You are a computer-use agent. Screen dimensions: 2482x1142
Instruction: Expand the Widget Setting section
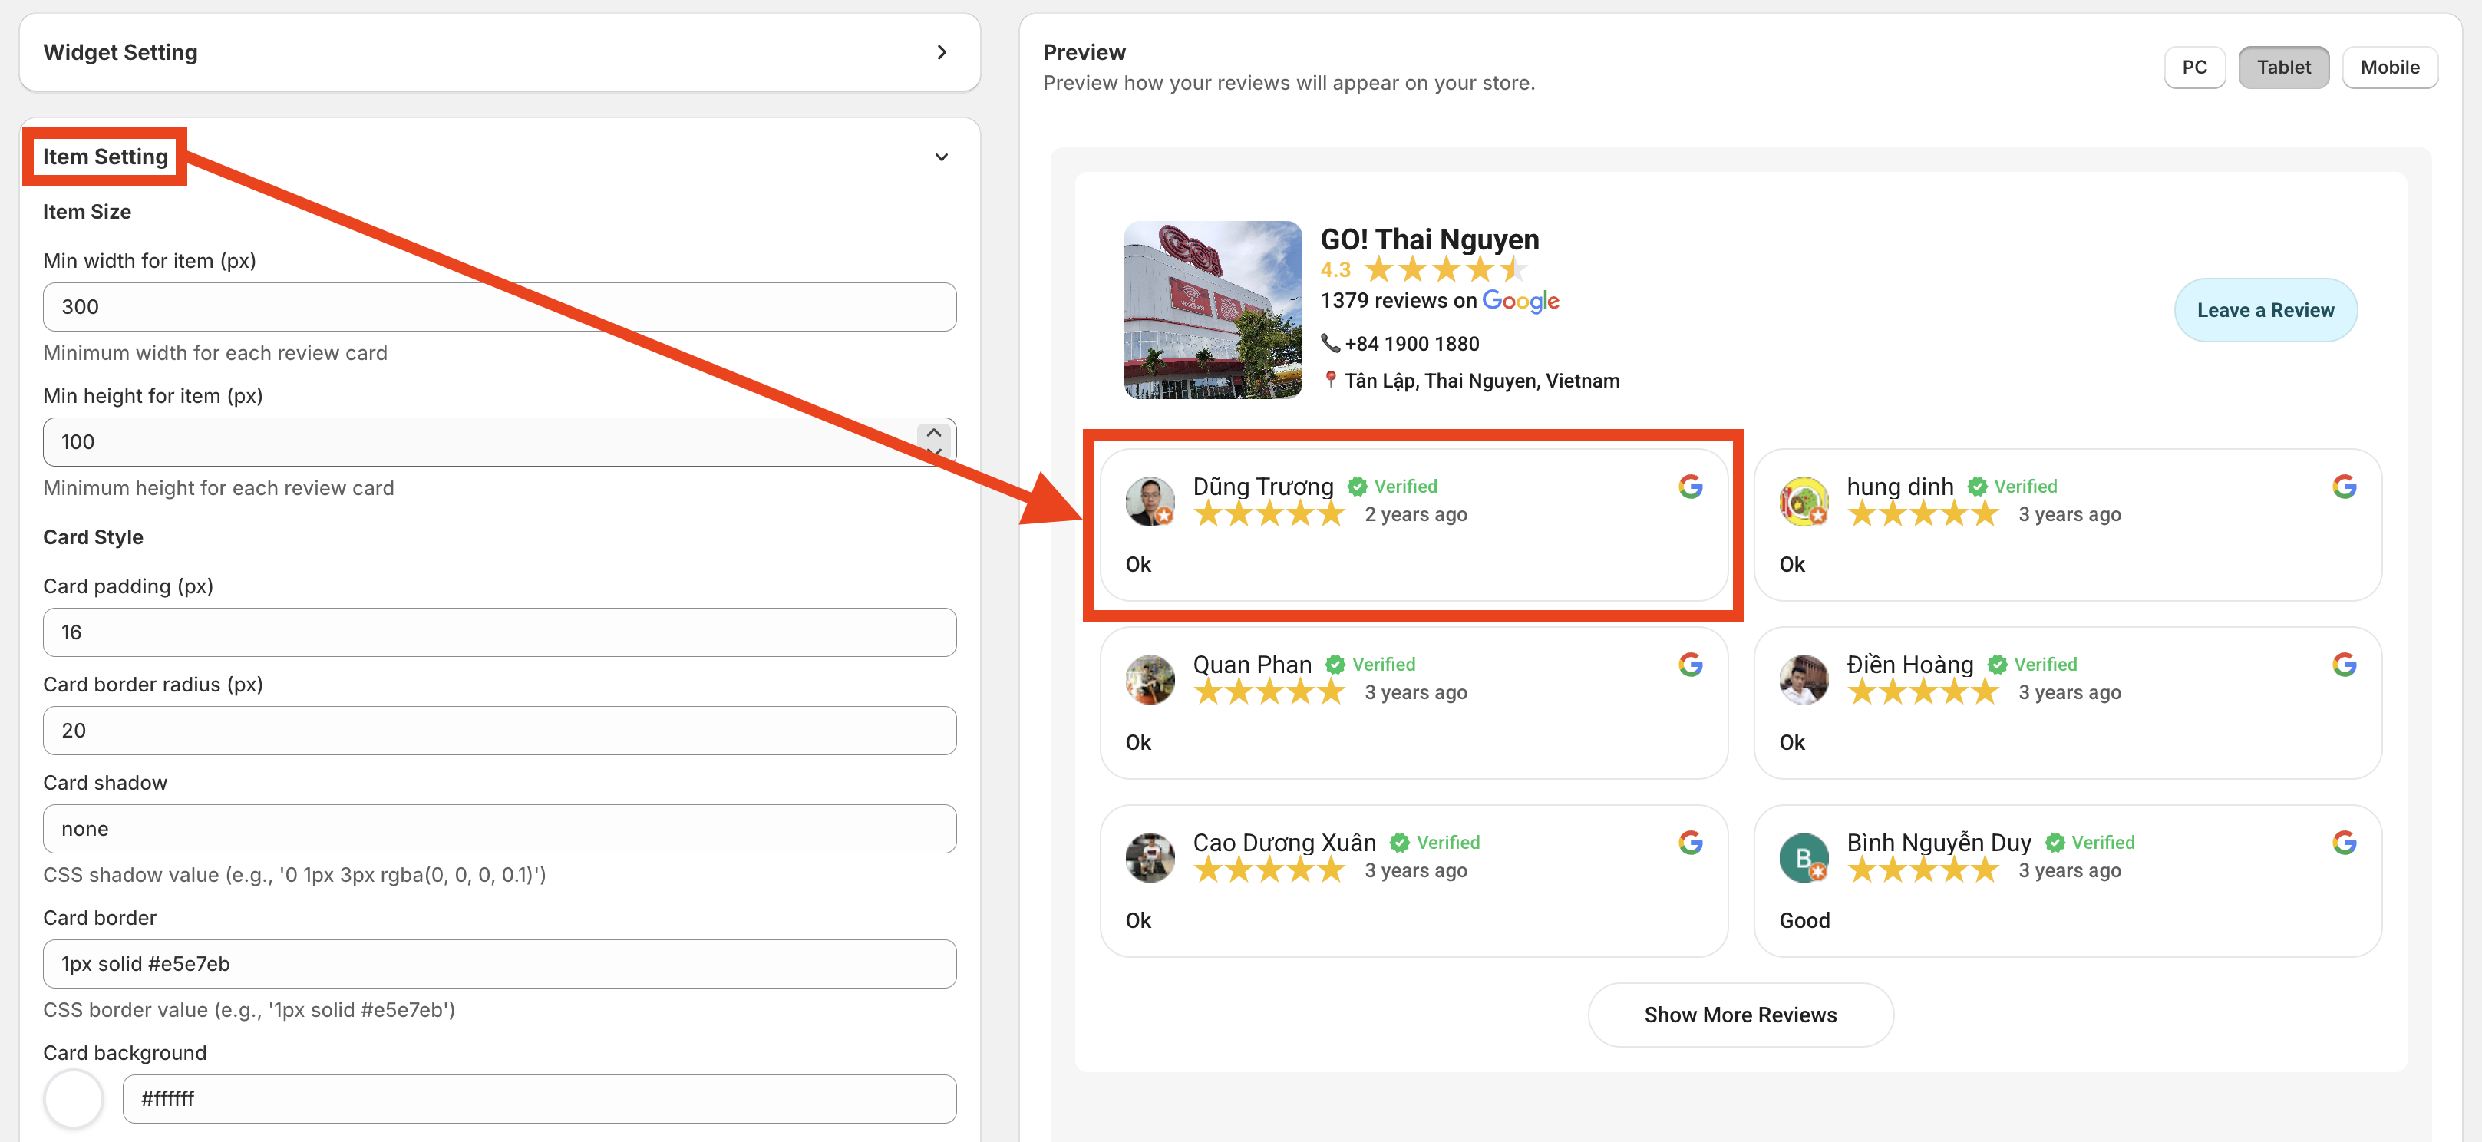942,52
